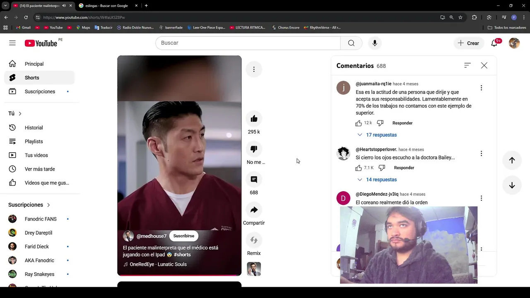Open the comments icon showing 688

(254, 179)
